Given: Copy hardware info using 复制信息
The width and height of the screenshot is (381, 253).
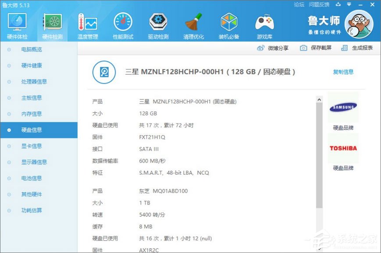Looking at the screenshot, I should point(342,72).
